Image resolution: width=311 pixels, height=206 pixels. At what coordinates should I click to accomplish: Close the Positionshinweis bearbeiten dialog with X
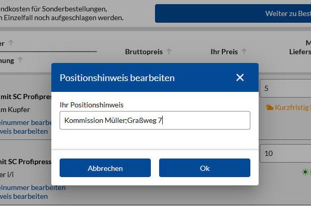[240, 77]
